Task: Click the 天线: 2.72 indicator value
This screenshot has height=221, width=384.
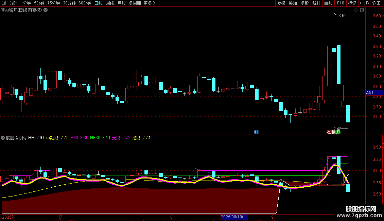Action: pos(121,138)
